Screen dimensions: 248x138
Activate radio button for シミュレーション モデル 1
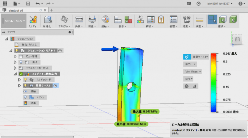[60, 51]
